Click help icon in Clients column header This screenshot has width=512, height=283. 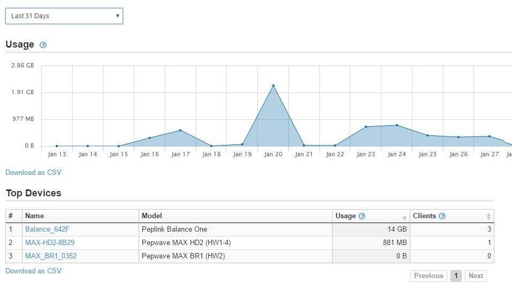tap(442, 216)
